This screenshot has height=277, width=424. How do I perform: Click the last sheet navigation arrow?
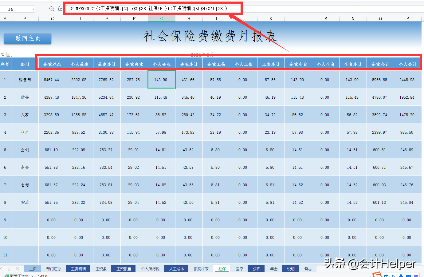coord(18,268)
